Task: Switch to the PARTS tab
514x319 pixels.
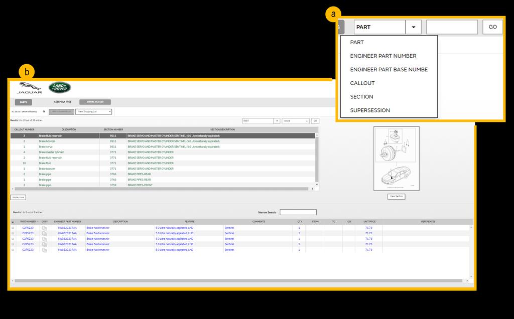Action: [24, 102]
